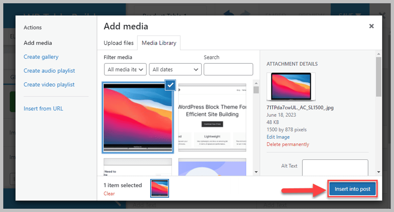The image size is (394, 212).
Task: Click Create audio playlist link
Action: 49,70
